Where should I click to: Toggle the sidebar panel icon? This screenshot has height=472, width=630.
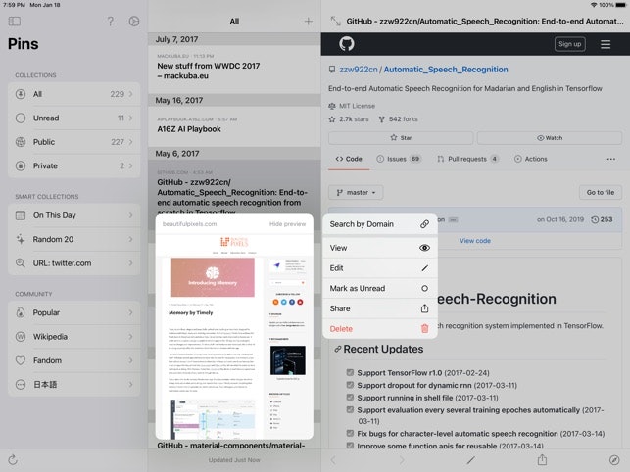15,21
